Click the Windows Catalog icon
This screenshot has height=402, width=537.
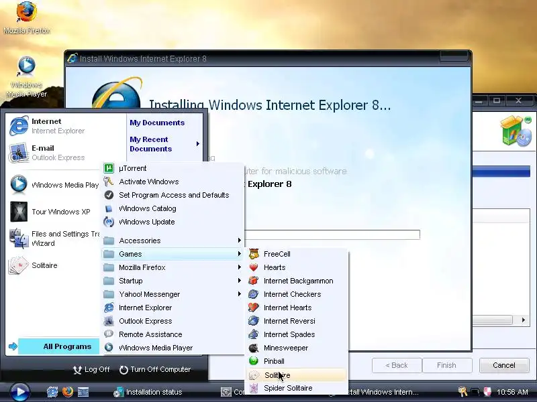[x=109, y=208]
